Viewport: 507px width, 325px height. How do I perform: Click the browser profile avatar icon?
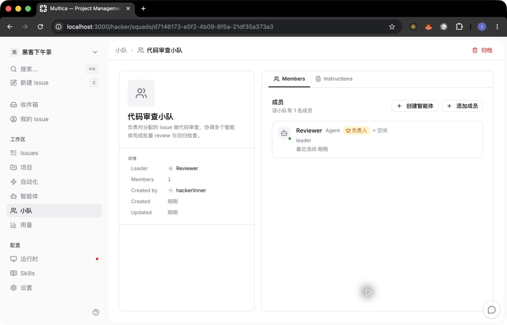coord(482,27)
